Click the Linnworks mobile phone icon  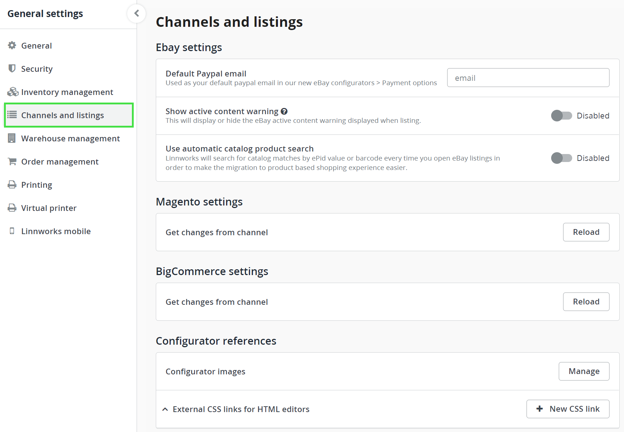12,231
